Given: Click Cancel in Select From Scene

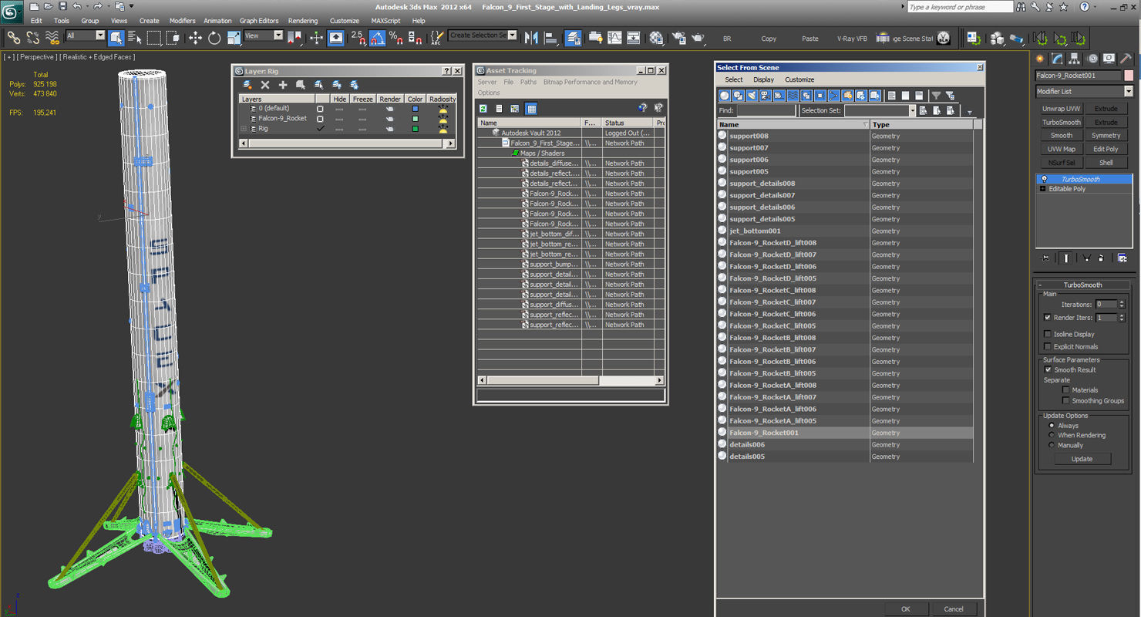Looking at the screenshot, I should click(954, 609).
